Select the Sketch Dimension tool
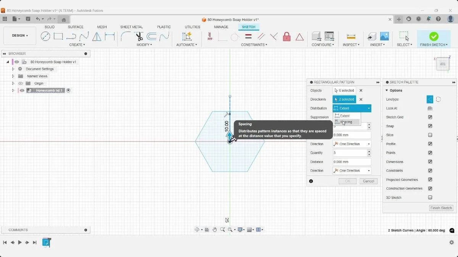The height and width of the screenshot is (257, 458). (110, 36)
